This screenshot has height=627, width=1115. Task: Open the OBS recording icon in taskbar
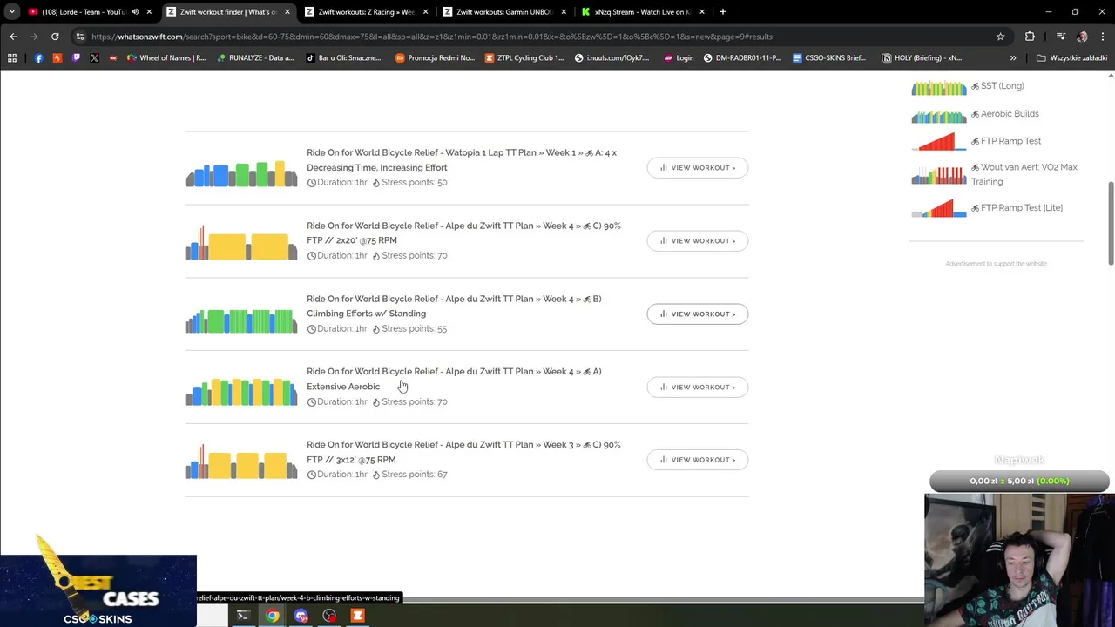329,616
